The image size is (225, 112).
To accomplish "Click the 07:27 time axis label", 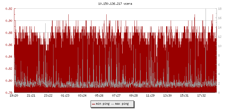I will click(116, 96).
